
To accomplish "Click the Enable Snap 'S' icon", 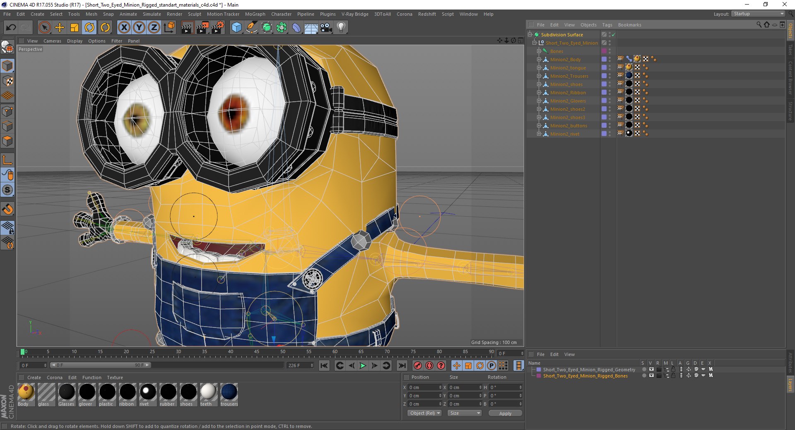I will coord(7,190).
